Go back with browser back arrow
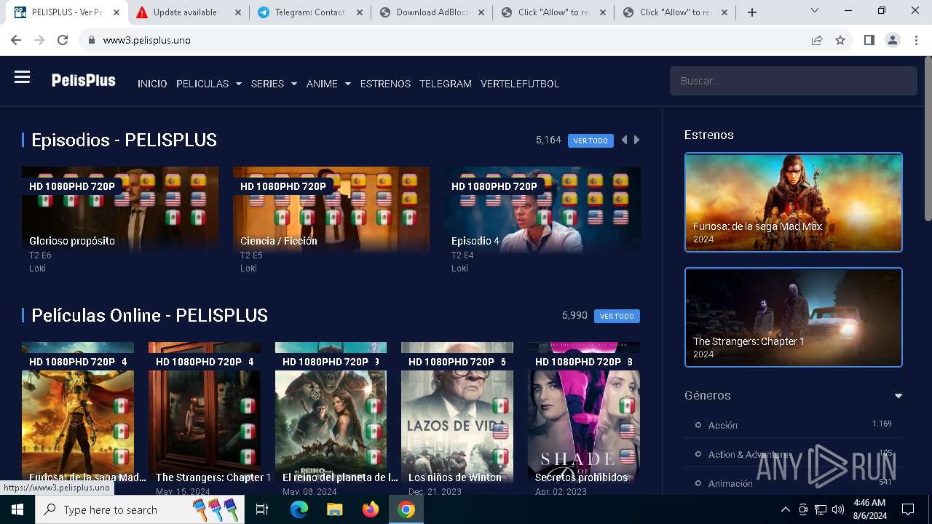The image size is (932, 524). [16, 40]
